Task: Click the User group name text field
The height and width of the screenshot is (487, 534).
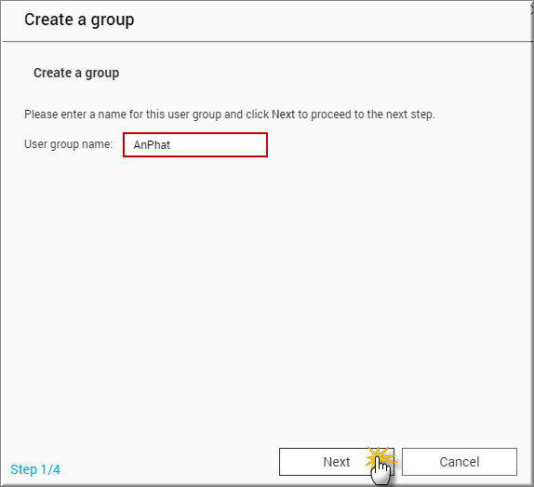Action: (195, 145)
